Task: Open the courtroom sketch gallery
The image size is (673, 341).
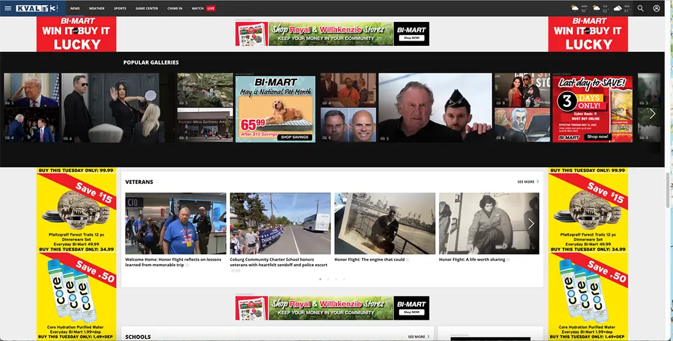Action: click(522, 125)
